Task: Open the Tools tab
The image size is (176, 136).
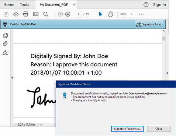Action: (x=25, y=4)
